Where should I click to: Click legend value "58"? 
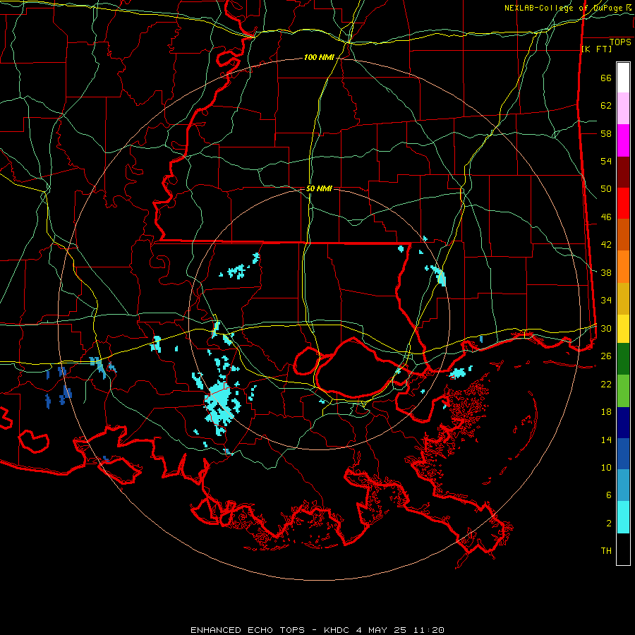606,133
